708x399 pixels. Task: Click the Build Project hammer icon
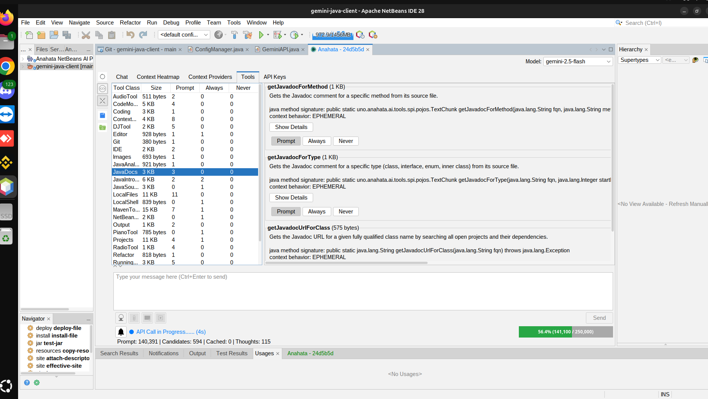click(234, 35)
